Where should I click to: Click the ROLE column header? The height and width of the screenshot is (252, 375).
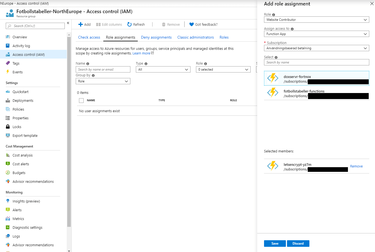pos(233,100)
